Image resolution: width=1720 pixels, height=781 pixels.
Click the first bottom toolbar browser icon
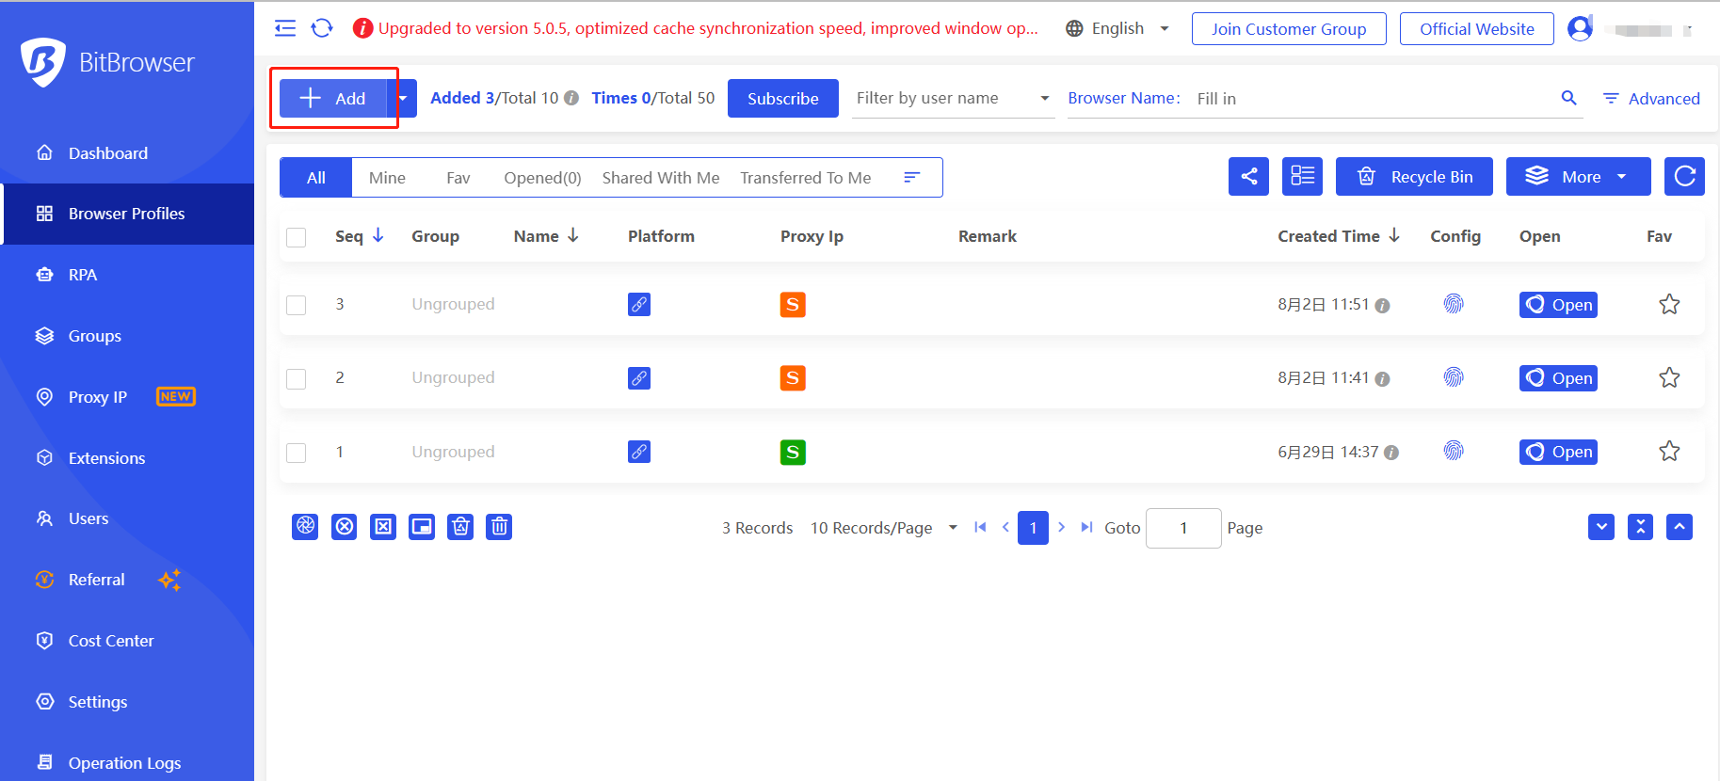pos(305,527)
